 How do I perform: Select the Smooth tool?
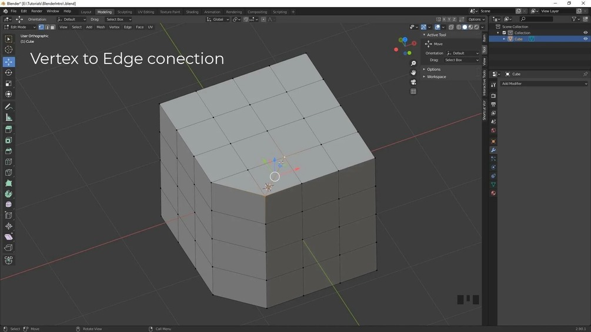[9, 204]
